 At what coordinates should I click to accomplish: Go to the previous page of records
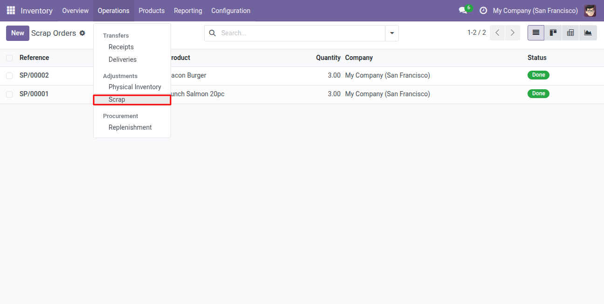pyautogui.click(x=497, y=33)
